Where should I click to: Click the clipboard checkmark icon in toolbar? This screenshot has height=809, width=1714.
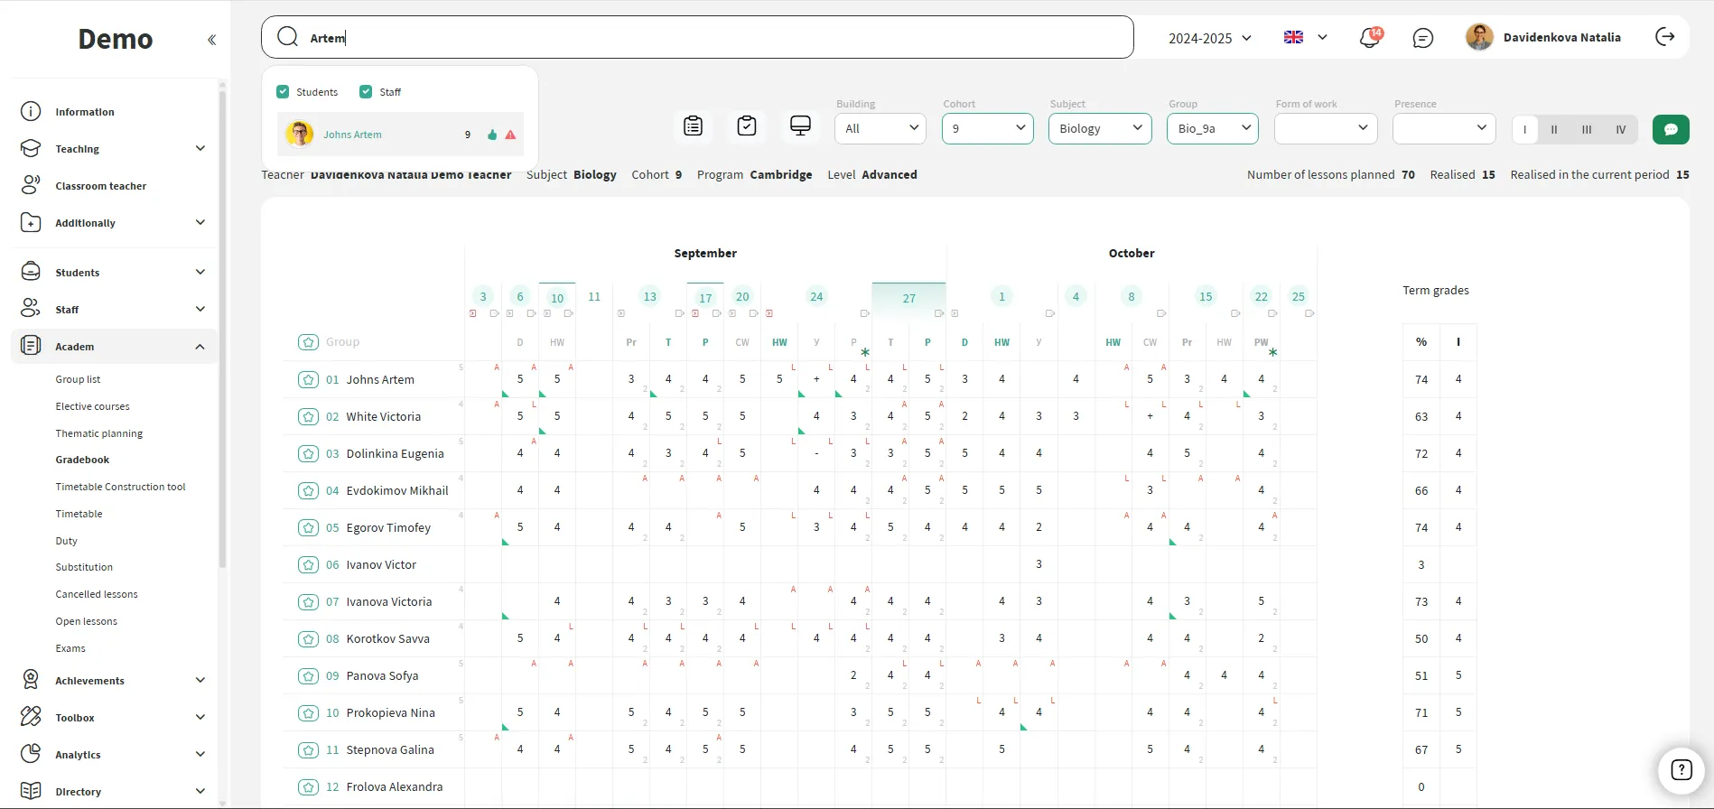click(x=746, y=126)
